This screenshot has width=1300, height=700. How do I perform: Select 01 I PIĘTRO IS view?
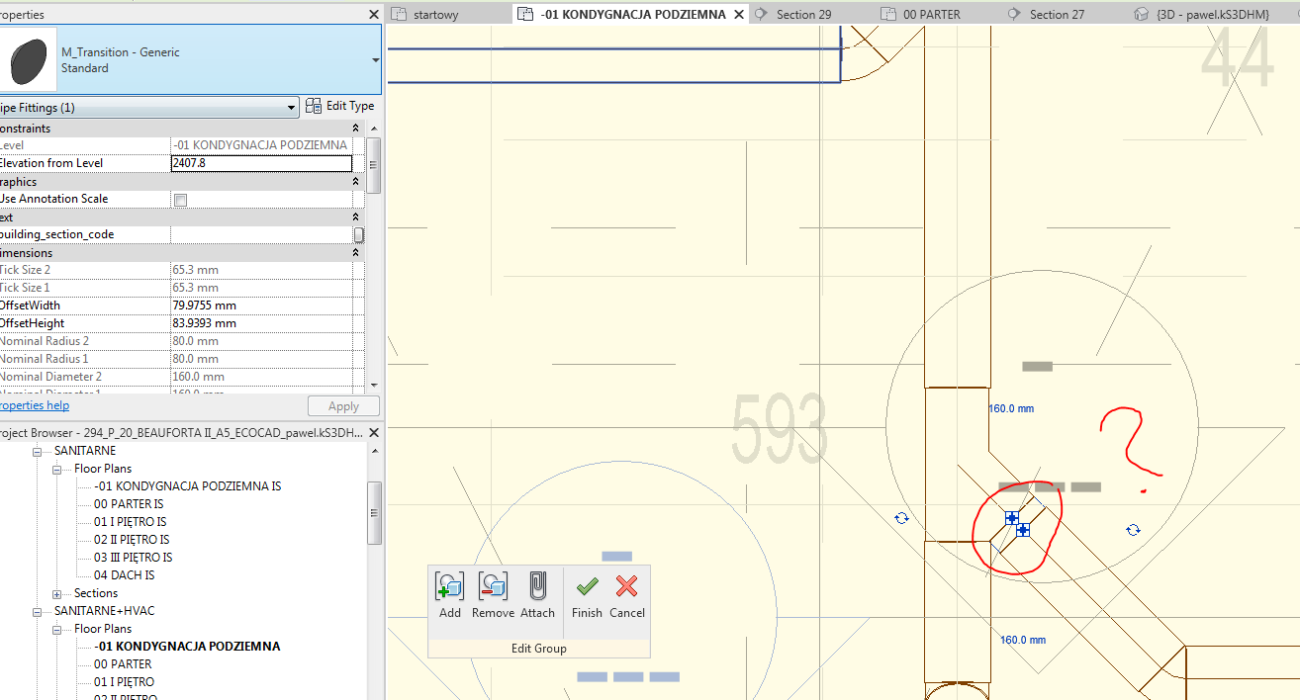click(130, 522)
